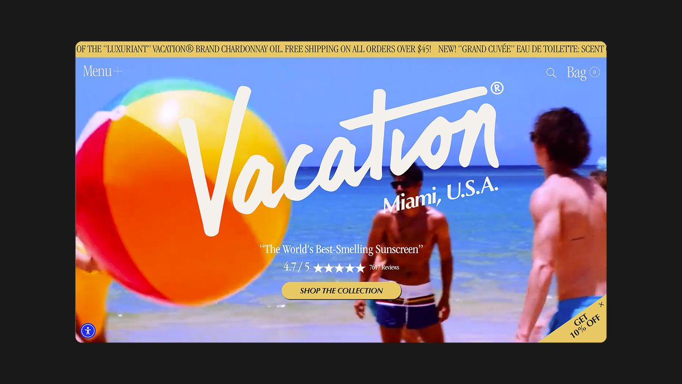Open the Get 10% Off offer
682x384 pixels.
(585, 325)
